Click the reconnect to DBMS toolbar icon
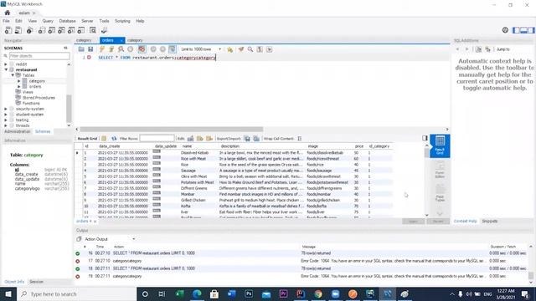The width and height of the screenshot is (536, 301). point(104,30)
